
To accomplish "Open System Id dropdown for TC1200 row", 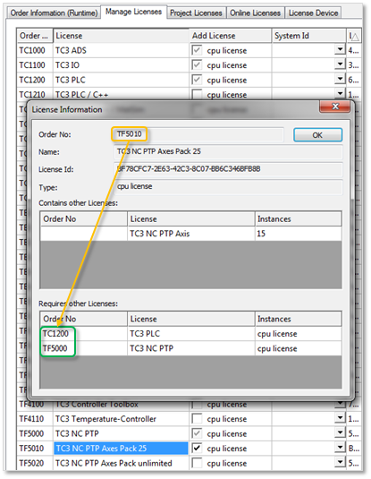I will click(340, 79).
